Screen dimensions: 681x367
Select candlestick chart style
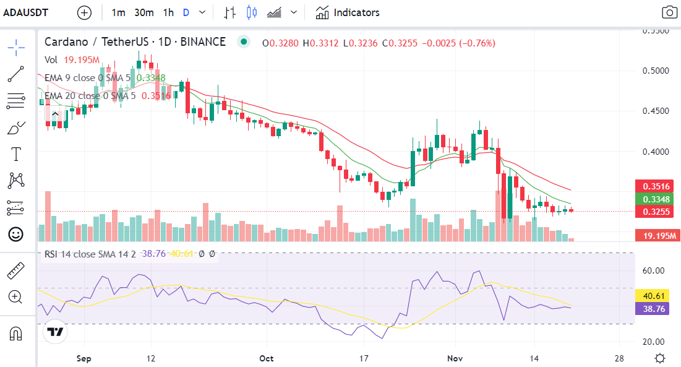252,12
